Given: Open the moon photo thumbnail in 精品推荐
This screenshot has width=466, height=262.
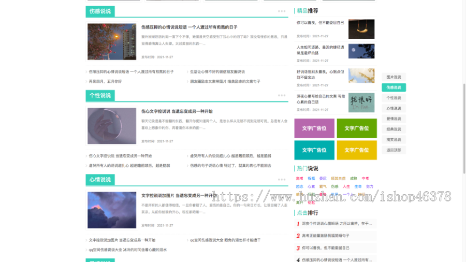Looking at the screenshot, I should point(361,51).
